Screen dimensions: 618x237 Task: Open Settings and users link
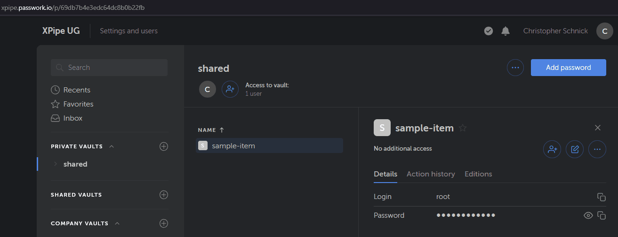click(128, 31)
